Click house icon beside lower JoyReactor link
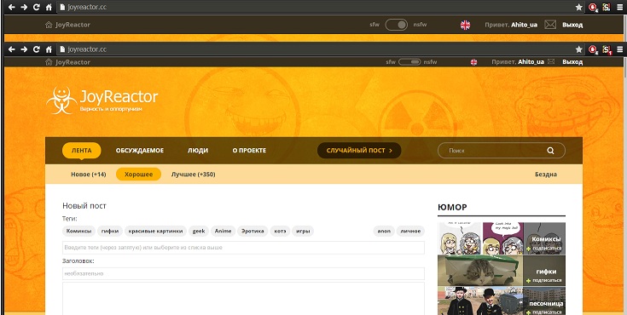The width and height of the screenshot is (627, 315). click(x=49, y=62)
